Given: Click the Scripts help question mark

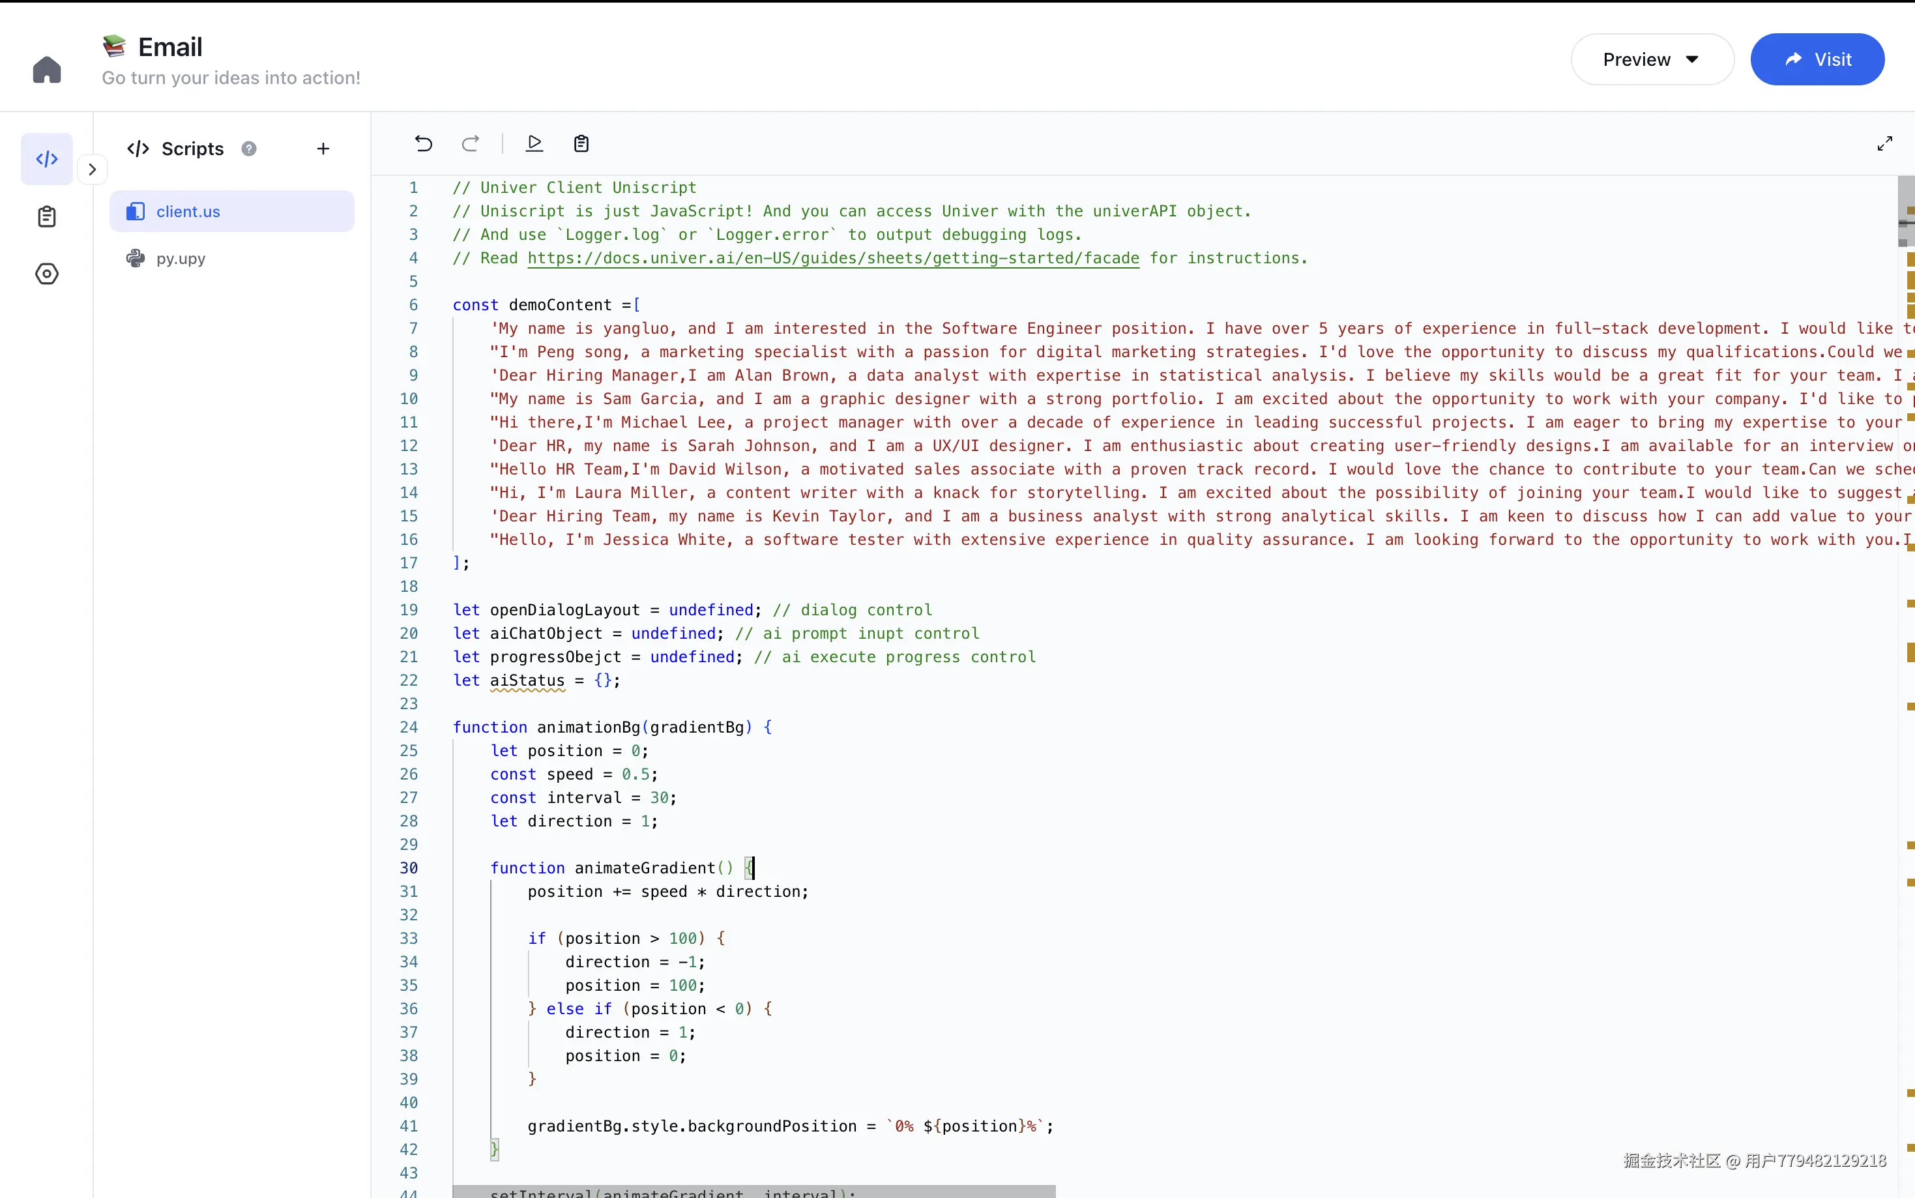Looking at the screenshot, I should tap(249, 149).
